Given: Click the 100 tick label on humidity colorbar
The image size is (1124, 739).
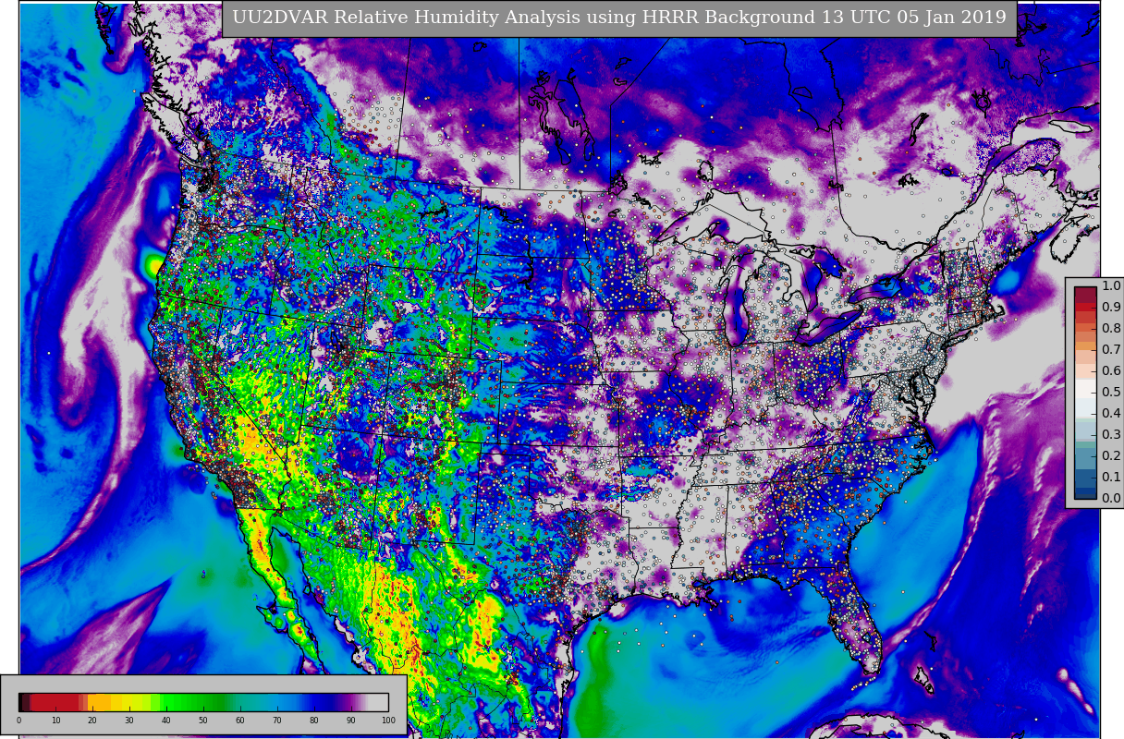Looking at the screenshot, I should pos(388,721).
